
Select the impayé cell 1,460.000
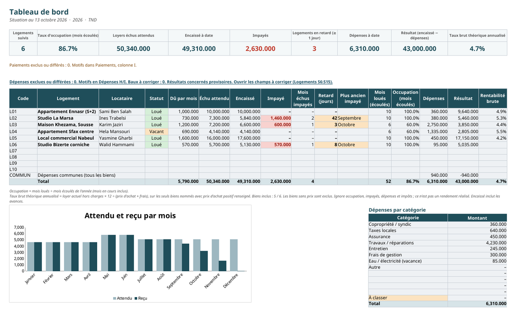276,118
